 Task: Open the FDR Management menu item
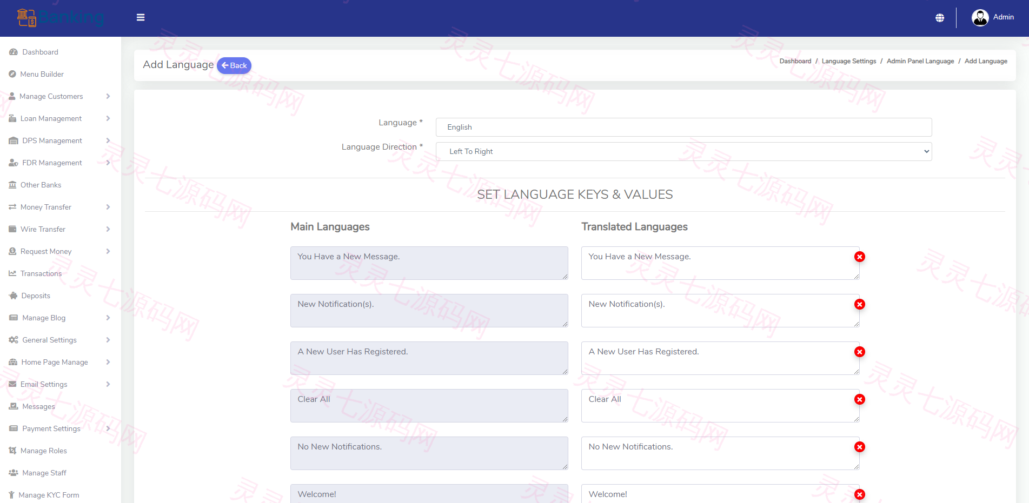coord(60,163)
